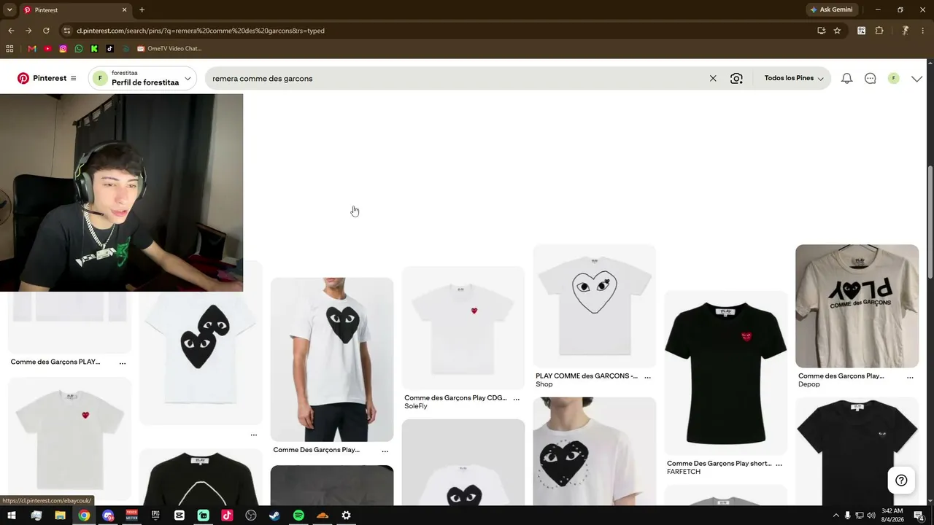
Task: Open the help question mark button
Action: pos(901,480)
